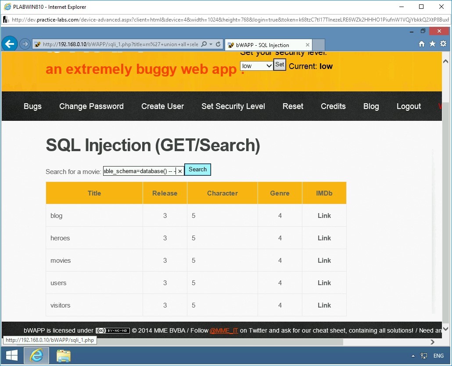Follow the @MME_IT Twitter link
This screenshot has height=366, width=452.
point(224,330)
